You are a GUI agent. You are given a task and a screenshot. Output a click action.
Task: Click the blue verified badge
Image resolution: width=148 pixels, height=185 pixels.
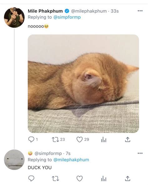click(67, 11)
